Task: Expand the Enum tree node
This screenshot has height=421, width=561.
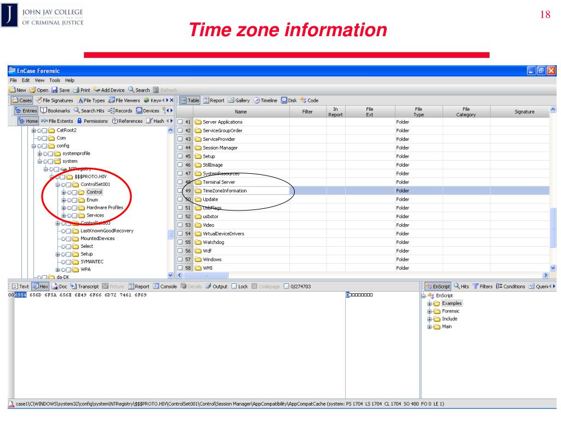Action: tap(64, 200)
